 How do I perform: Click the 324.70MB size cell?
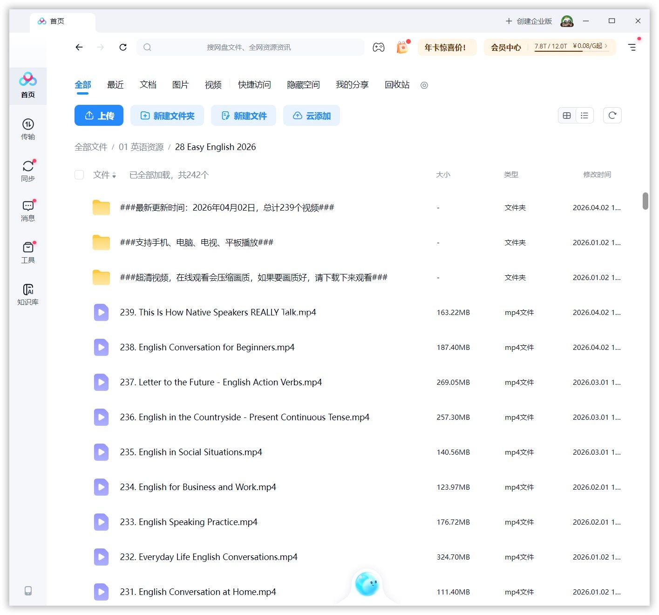click(x=453, y=557)
